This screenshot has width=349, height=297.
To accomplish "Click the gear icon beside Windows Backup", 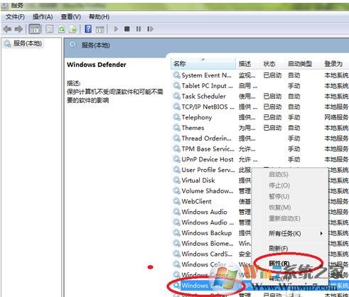I will pyautogui.click(x=176, y=233).
